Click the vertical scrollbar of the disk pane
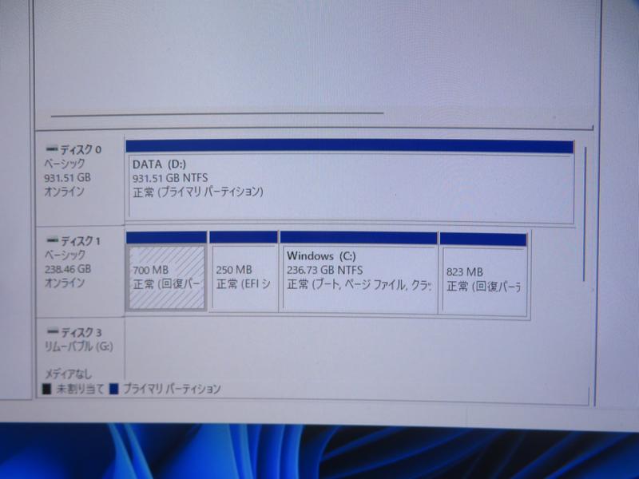Image resolution: width=639 pixels, height=479 pixels. pos(585,214)
